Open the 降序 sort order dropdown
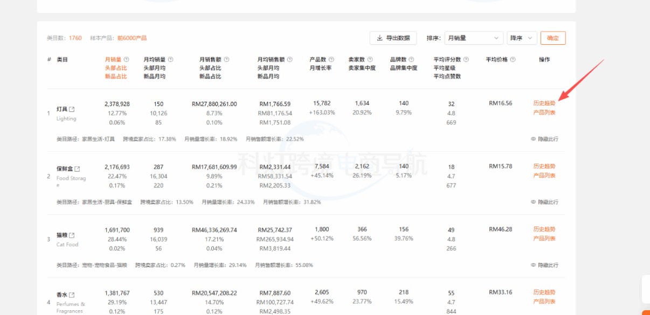 [x=522, y=38]
